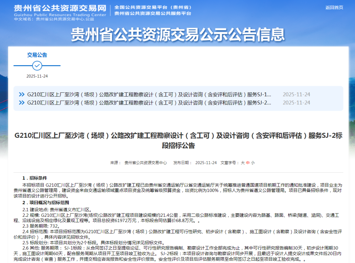Click the timeline date under the checkmark
Screen dimensions: 355x263
[x=37, y=76]
